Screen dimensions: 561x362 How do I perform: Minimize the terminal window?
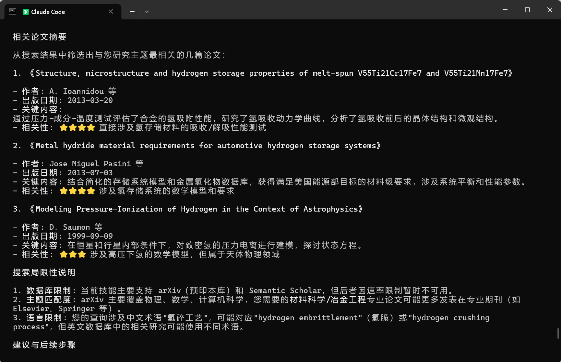point(505,10)
